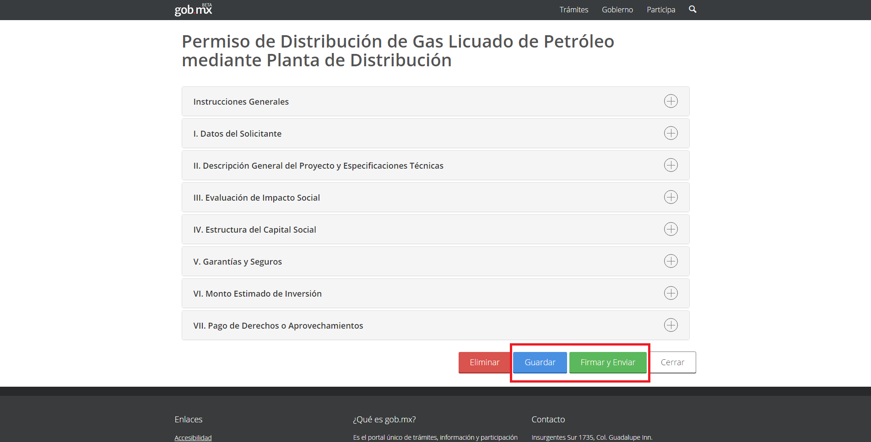
Task: Click the red Eliminar button
Action: coord(484,362)
